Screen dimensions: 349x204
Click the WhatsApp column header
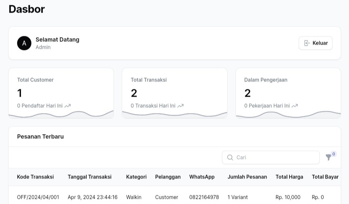pos(202,177)
